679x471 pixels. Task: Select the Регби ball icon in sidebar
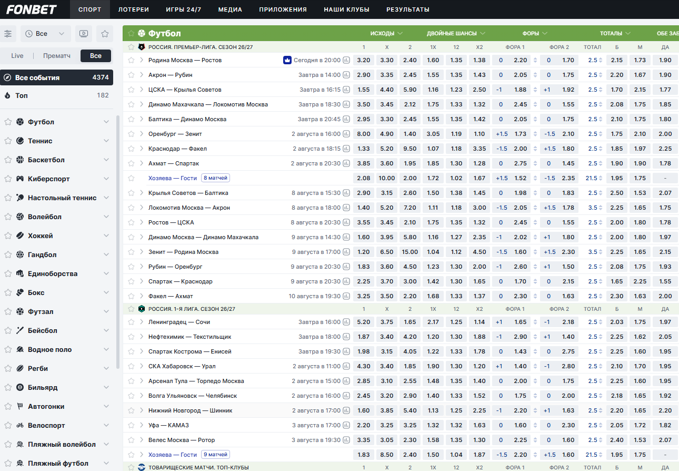tap(20, 368)
